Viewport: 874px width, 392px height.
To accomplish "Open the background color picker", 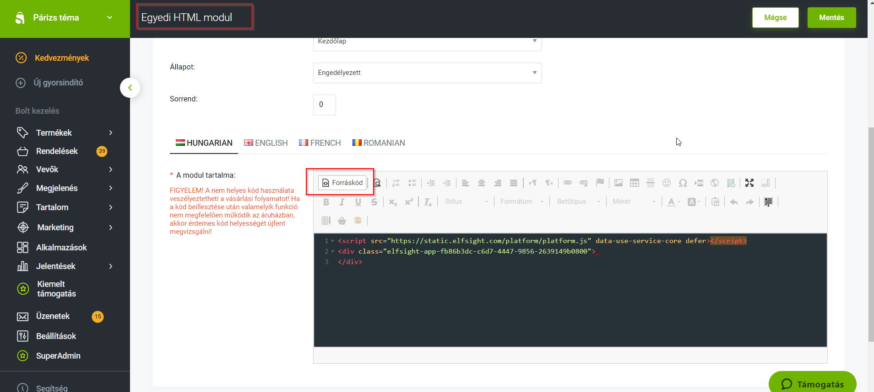I will point(694,202).
